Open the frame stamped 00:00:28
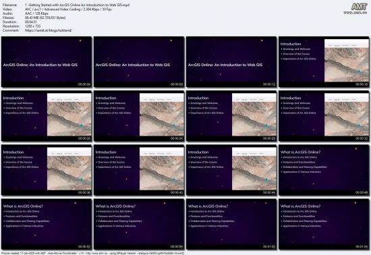Screen dimensions: 371x255 coord(231,116)
